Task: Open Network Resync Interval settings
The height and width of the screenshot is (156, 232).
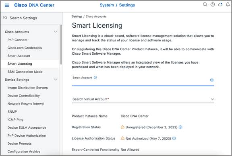Action: (x=26, y=104)
